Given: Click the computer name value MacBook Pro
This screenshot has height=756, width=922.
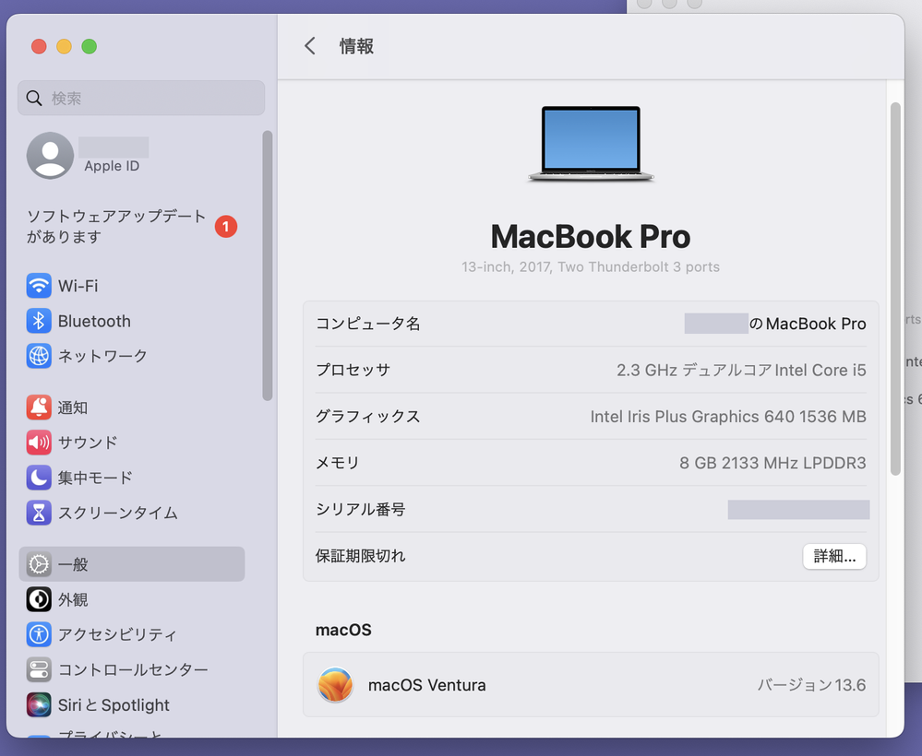Looking at the screenshot, I should click(807, 324).
